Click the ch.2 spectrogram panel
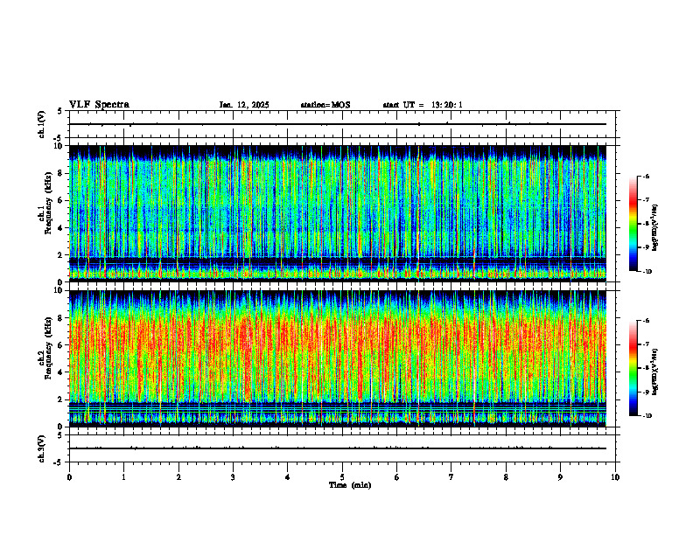Screen dimensions: 693x535 click(338, 358)
